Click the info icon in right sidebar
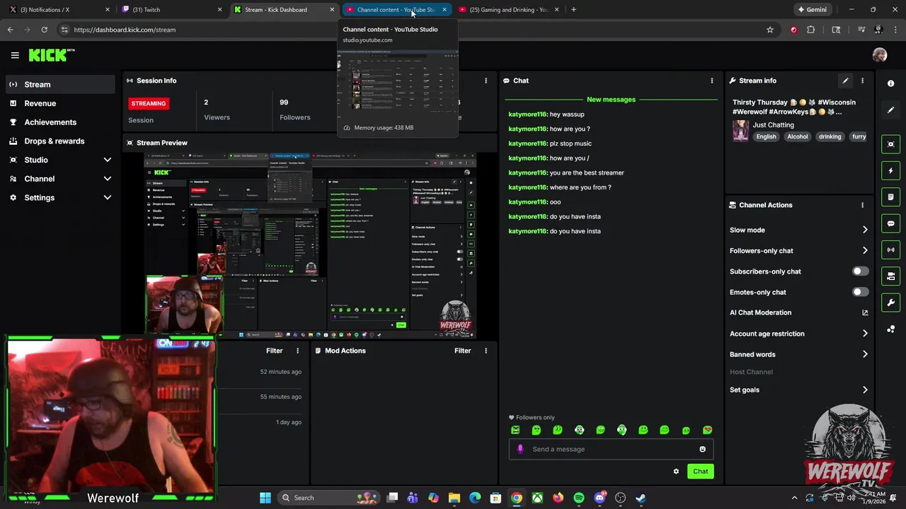 (x=891, y=83)
